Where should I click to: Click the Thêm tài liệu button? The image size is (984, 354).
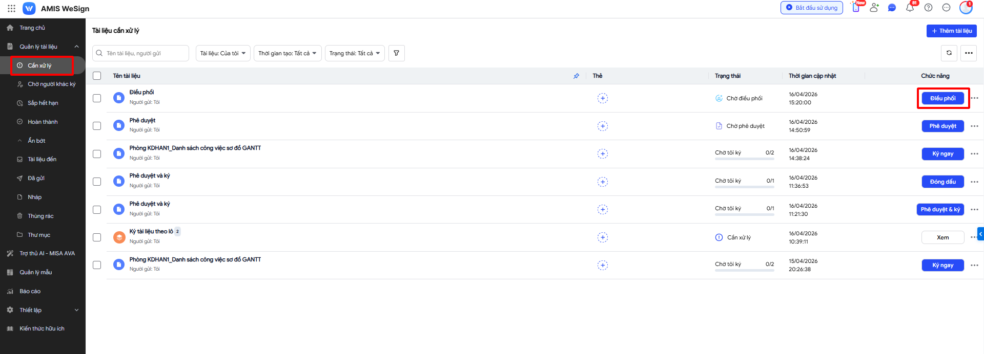951,31
